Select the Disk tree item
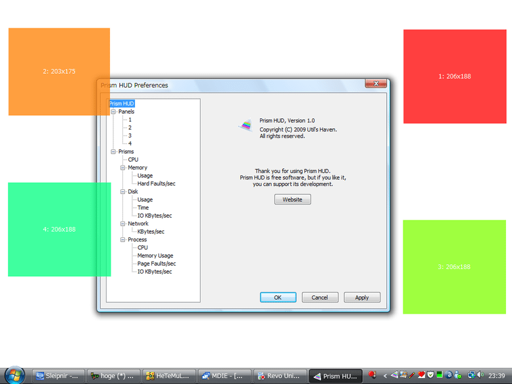Viewport: 512px width, 384px height. [133, 191]
